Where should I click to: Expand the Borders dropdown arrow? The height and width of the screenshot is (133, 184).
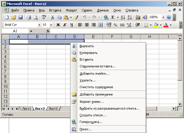pyautogui.click(x=151, y=25)
